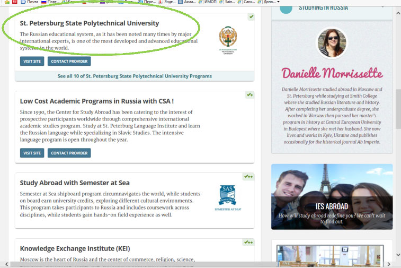Click 'Moscow is the heart of Russia' text
Screen dimensions: 401x268
108,260
